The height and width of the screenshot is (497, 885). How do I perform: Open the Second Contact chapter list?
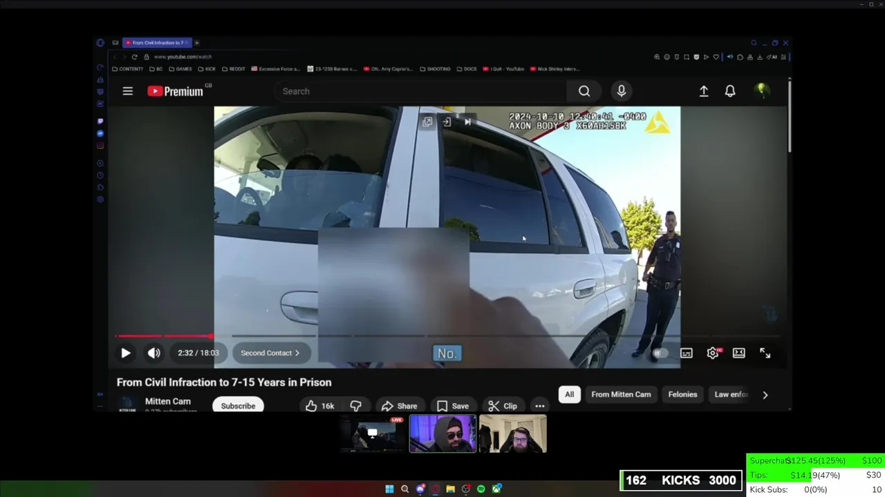click(x=270, y=353)
